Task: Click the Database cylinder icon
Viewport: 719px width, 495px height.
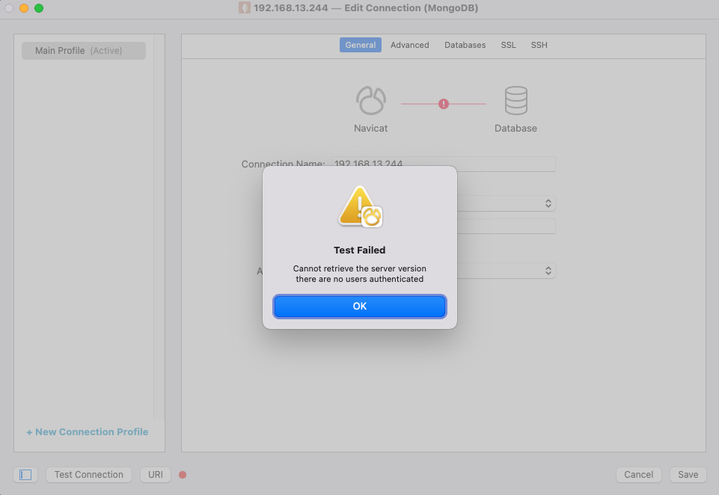Action: coord(515,100)
